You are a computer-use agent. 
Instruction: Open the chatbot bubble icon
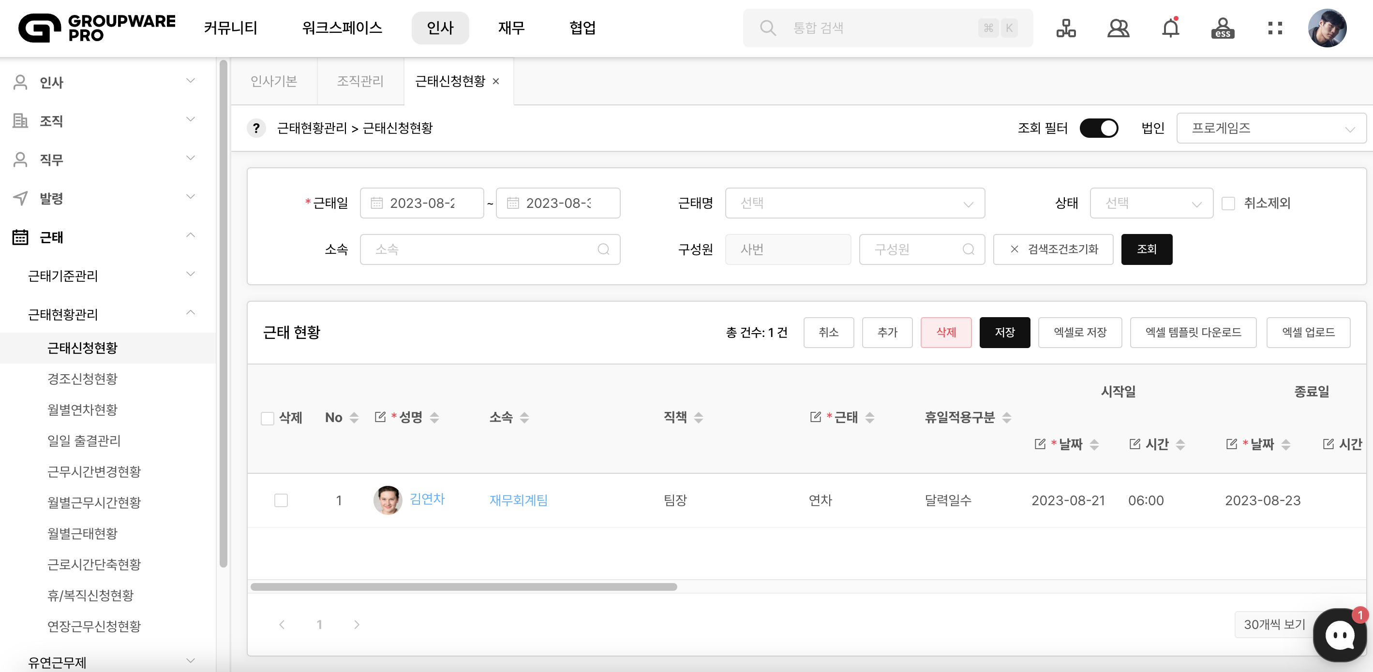[1340, 635]
